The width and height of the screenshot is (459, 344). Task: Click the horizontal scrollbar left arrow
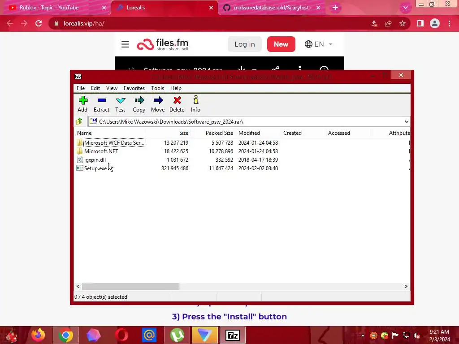(x=78, y=286)
